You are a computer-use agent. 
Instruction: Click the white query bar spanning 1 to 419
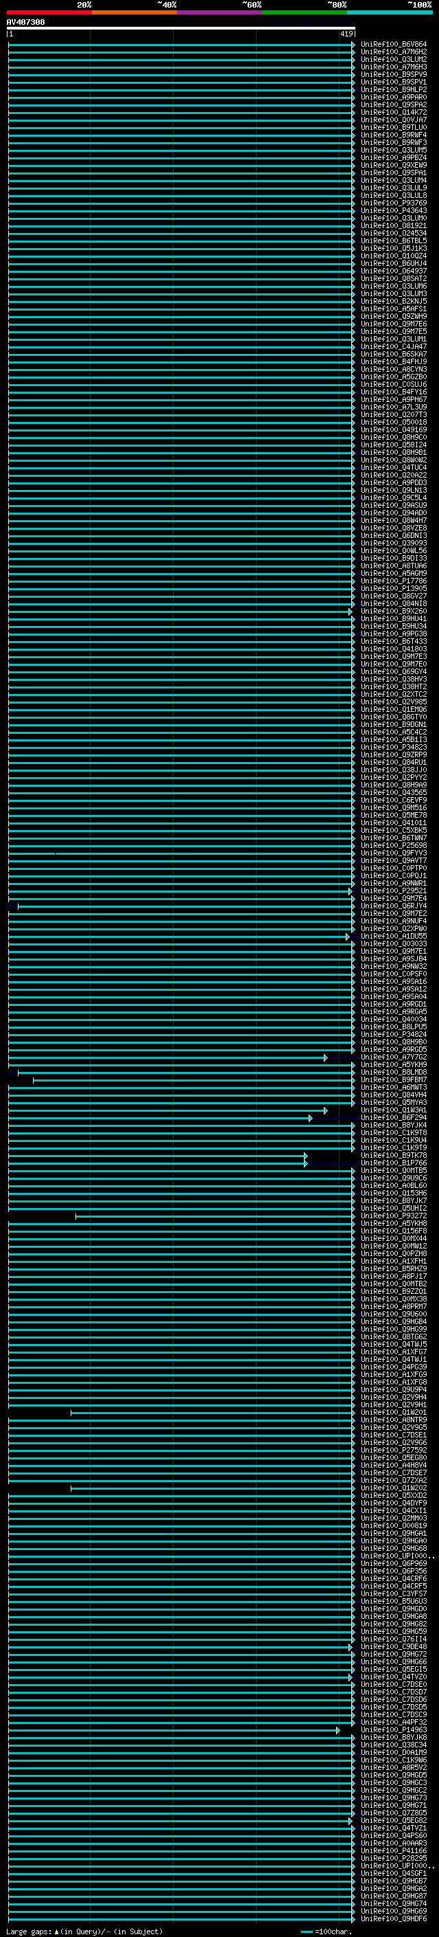point(181,27)
